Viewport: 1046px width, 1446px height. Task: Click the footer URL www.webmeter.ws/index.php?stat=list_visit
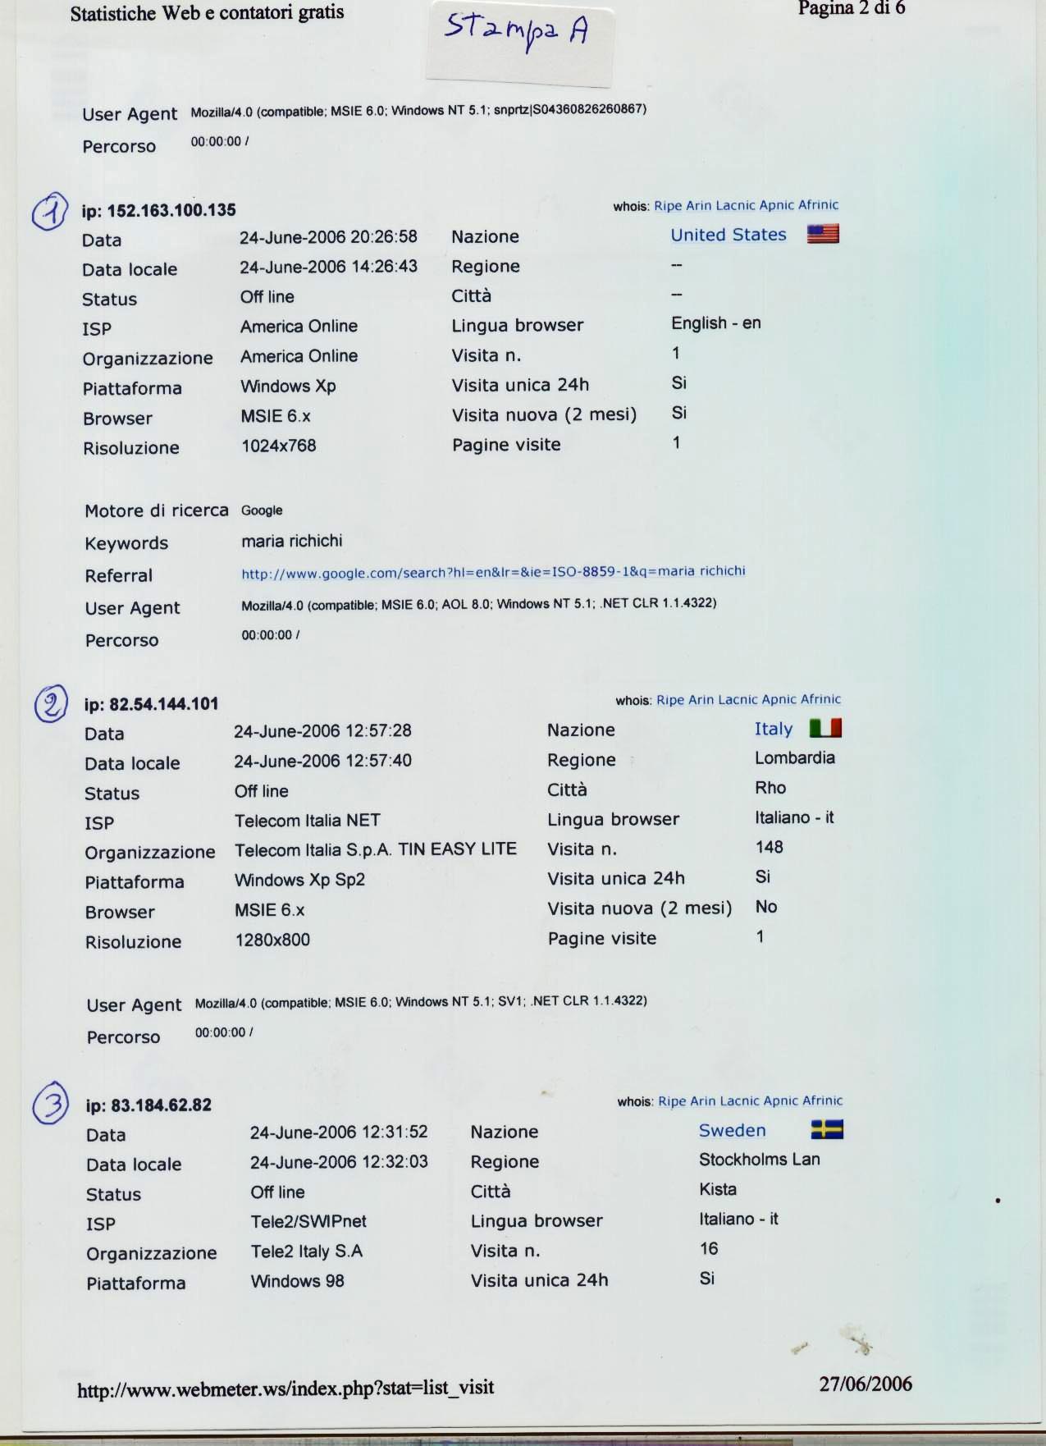pyautogui.click(x=285, y=1388)
